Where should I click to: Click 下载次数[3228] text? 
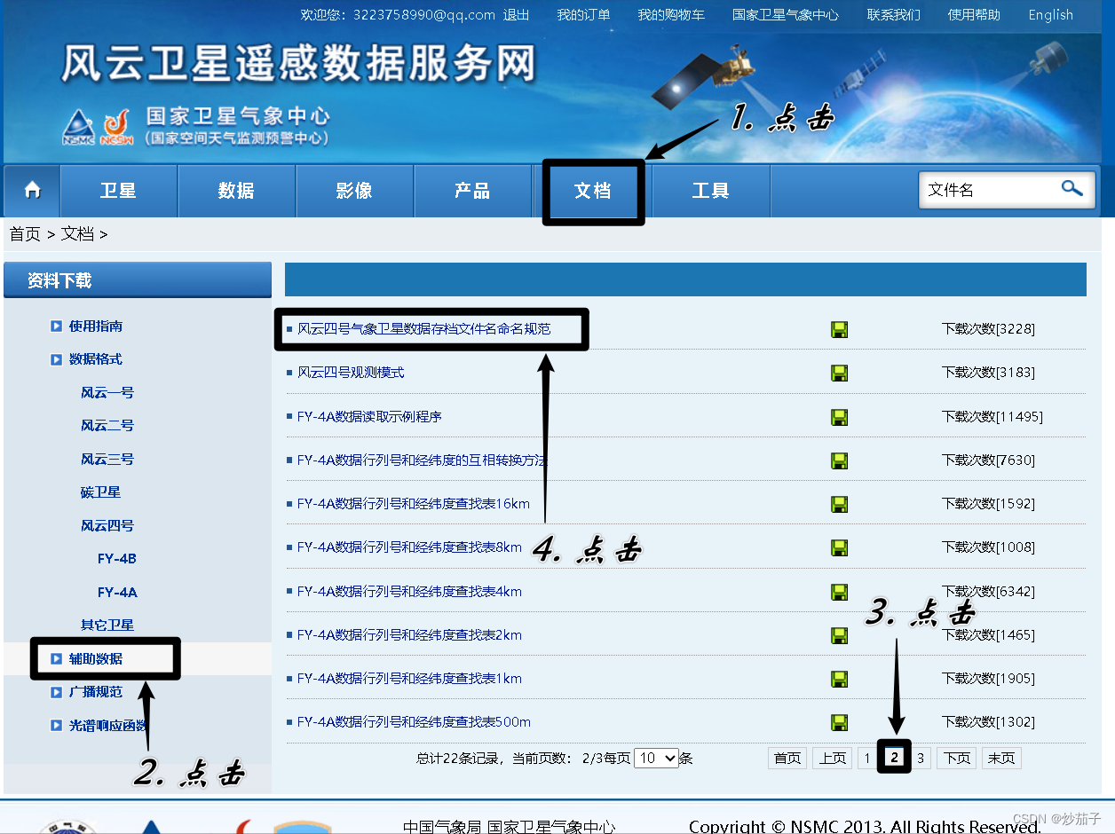click(x=988, y=329)
